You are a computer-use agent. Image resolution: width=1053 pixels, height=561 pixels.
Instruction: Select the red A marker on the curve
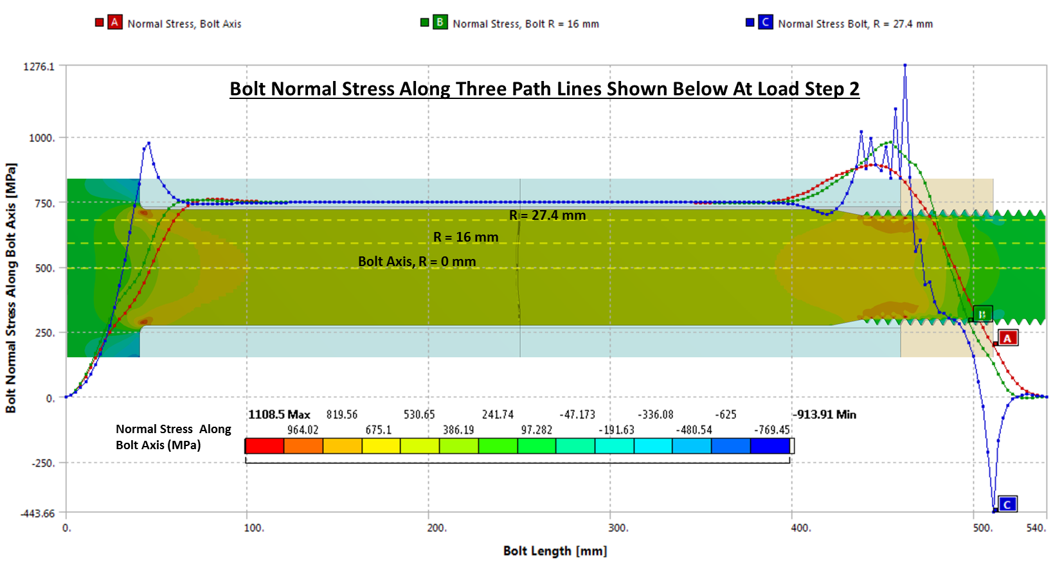tap(1007, 338)
